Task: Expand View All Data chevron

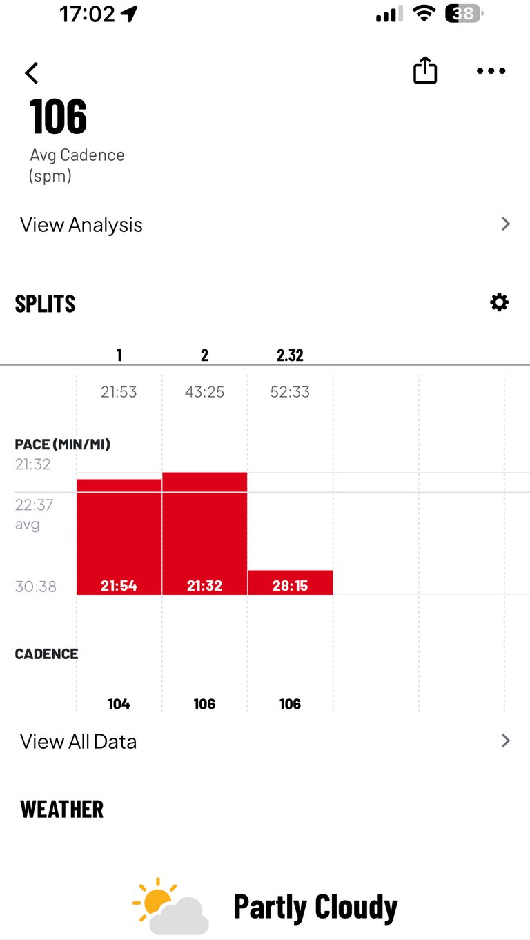Action: coord(506,741)
